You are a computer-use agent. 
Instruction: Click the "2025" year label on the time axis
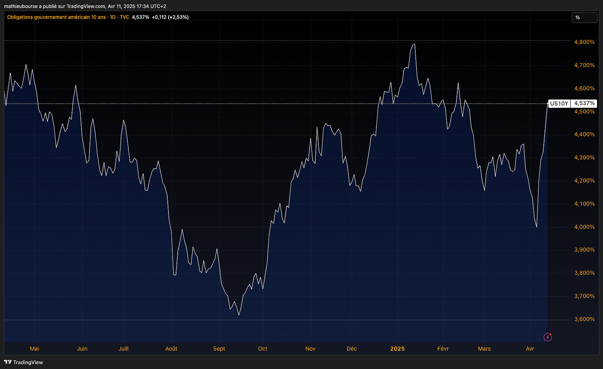pyautogui.click(x=398, y=349)
